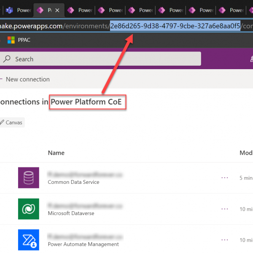
Task: Open the Common Data Service connection
Action: tap(74, 182)
